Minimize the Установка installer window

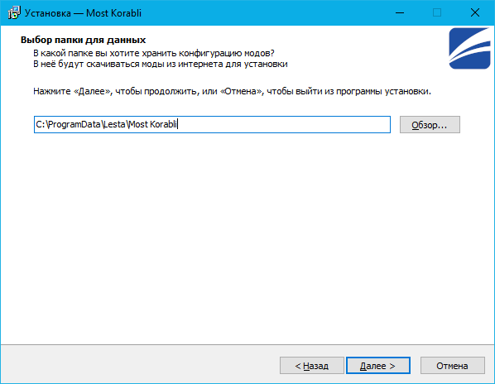[x=400, y=13]
